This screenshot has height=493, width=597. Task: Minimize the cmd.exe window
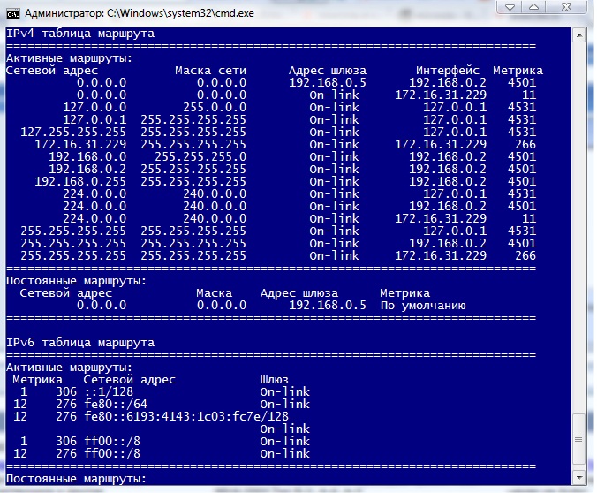point(510,7)
